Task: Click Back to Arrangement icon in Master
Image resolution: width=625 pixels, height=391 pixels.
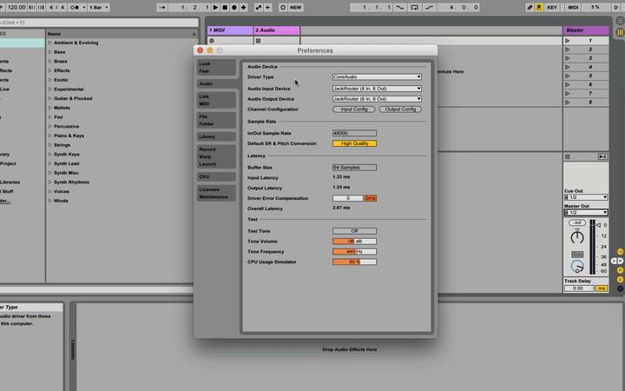Action: click(602, 156)
